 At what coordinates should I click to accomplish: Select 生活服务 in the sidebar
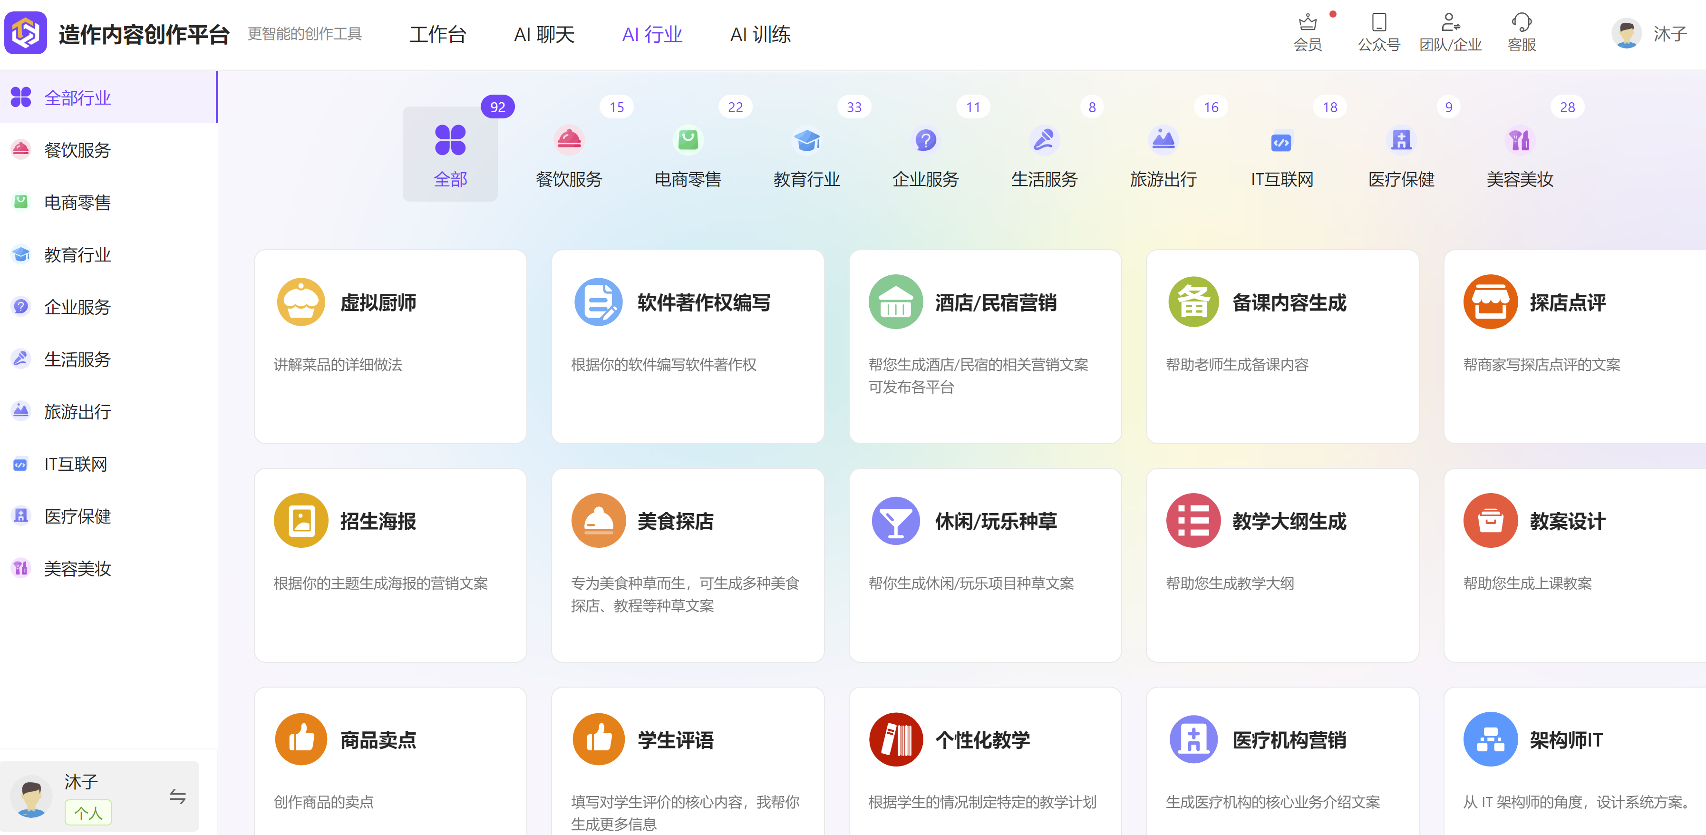click(x=108, y=359)
